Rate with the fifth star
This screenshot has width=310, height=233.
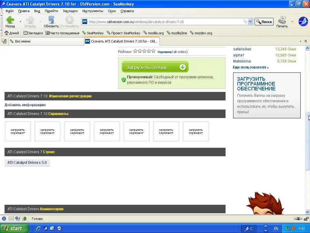[x=153, y=51]
